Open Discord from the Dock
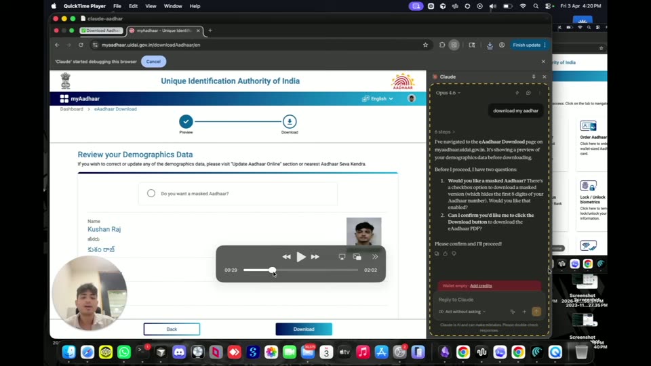Viewport: 651px width, 366px height. point(179,352)
